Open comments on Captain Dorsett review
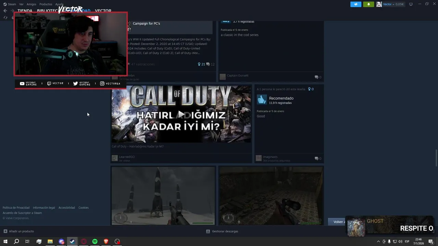Viewport: 438px width, 246px height. pos(318,77)
